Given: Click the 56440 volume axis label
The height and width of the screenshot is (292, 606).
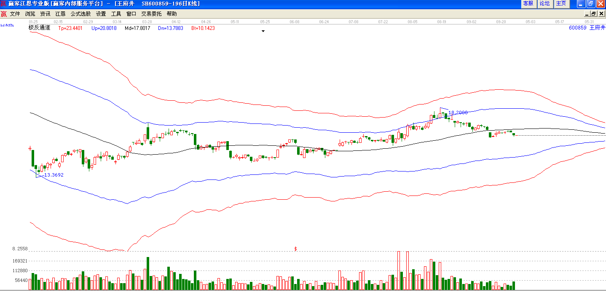Looking at the screenshot, I should point(21,280).
